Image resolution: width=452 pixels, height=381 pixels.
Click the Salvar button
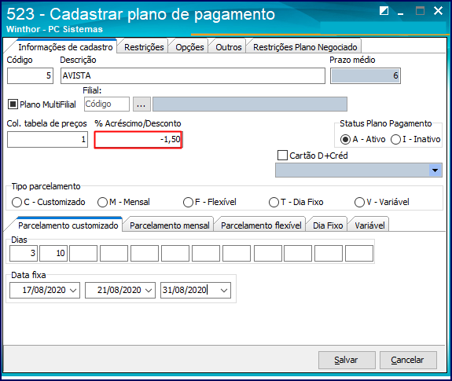[x=347, y=360]
